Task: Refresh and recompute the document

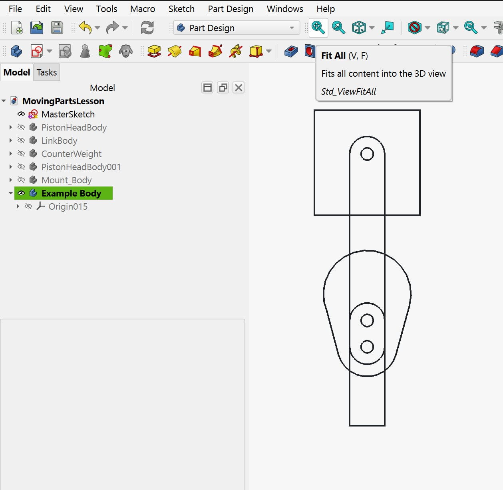Action: [147, 28]
